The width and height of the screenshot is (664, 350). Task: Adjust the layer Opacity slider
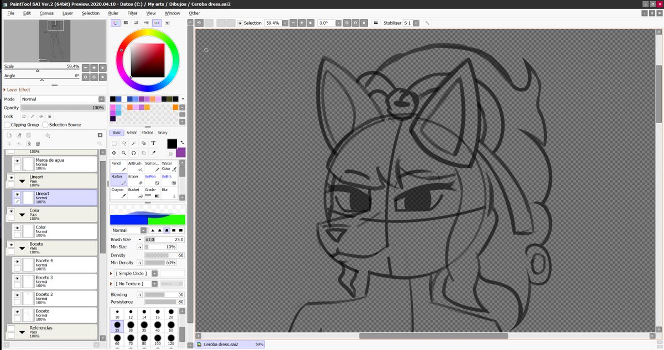[x=63, y=108]
